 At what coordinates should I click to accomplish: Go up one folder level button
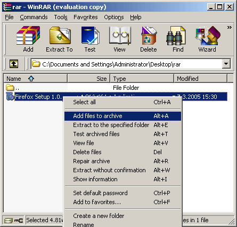[14, 64]
